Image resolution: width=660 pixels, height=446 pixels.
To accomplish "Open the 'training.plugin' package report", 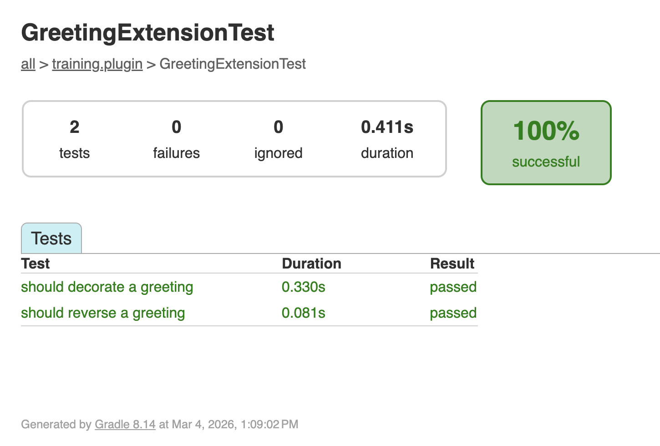I will [97, 64].
